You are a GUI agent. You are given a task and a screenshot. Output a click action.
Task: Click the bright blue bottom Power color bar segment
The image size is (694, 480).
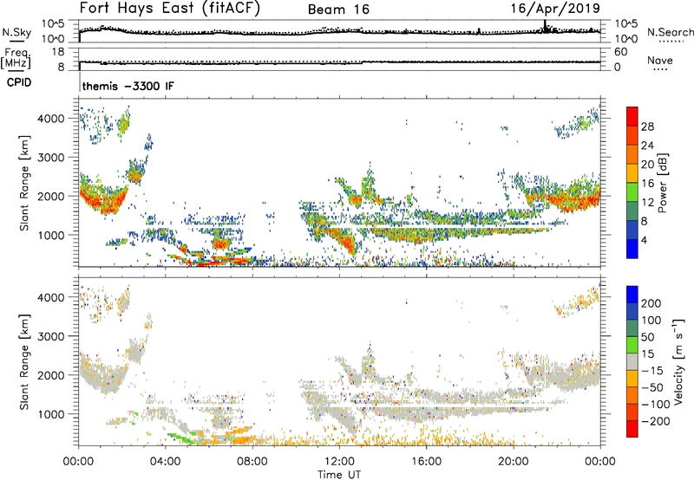[632, 250]
